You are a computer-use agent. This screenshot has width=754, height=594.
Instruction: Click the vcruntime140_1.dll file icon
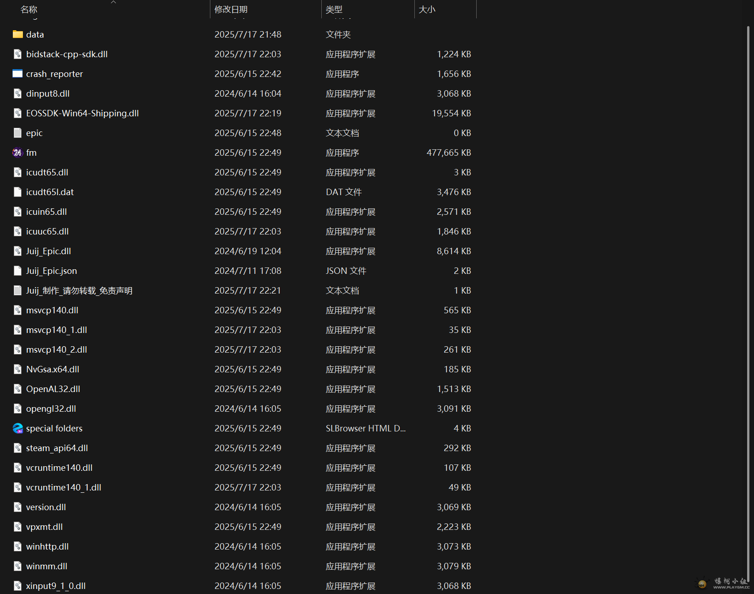click(x=18, y=487)
